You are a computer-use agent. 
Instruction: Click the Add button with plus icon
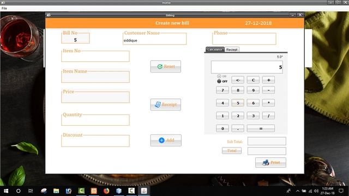tap(166, 140)
